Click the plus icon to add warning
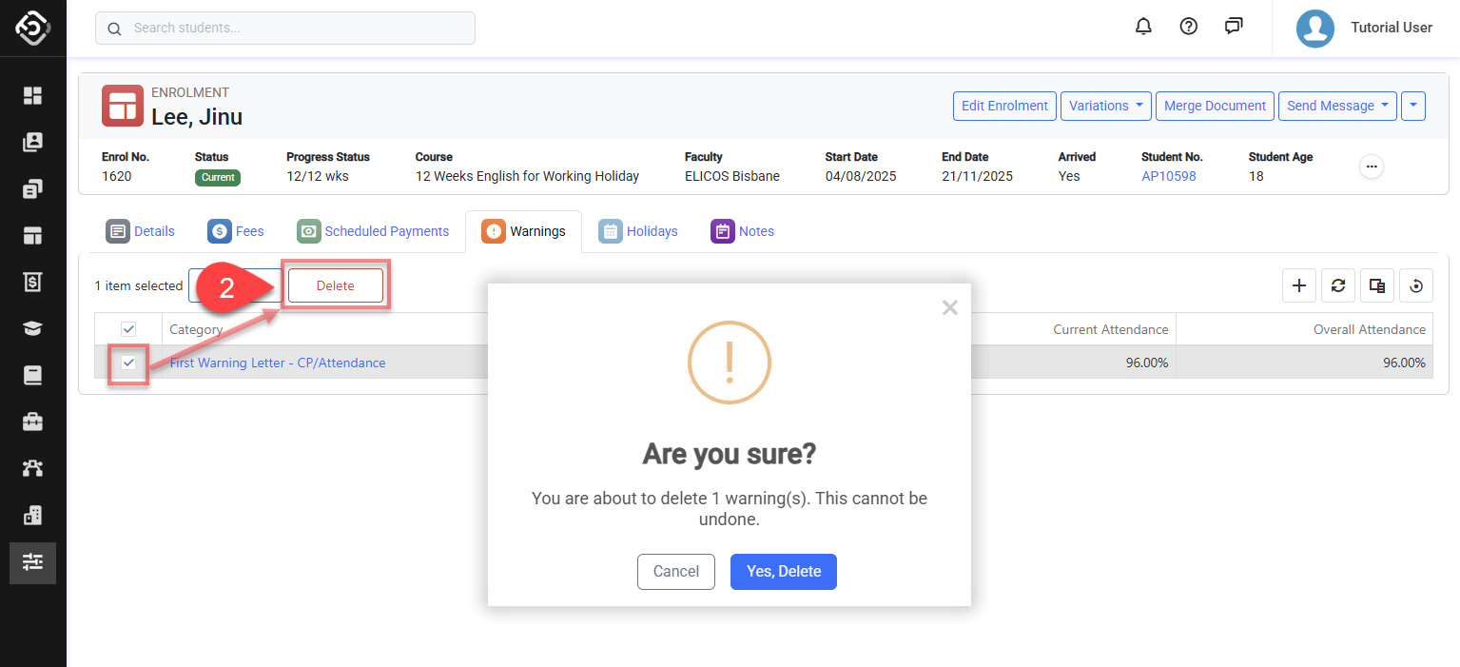The width and height of the screenshot is (1460, 667). pos(1299,285)
